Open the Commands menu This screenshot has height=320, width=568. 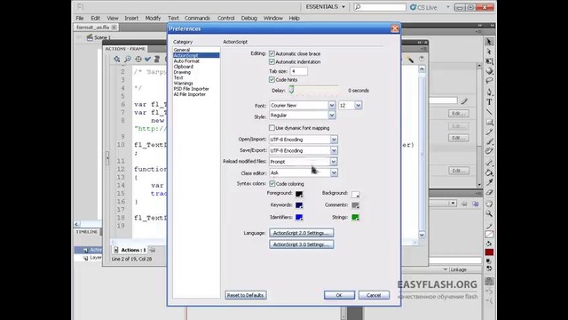197,18
